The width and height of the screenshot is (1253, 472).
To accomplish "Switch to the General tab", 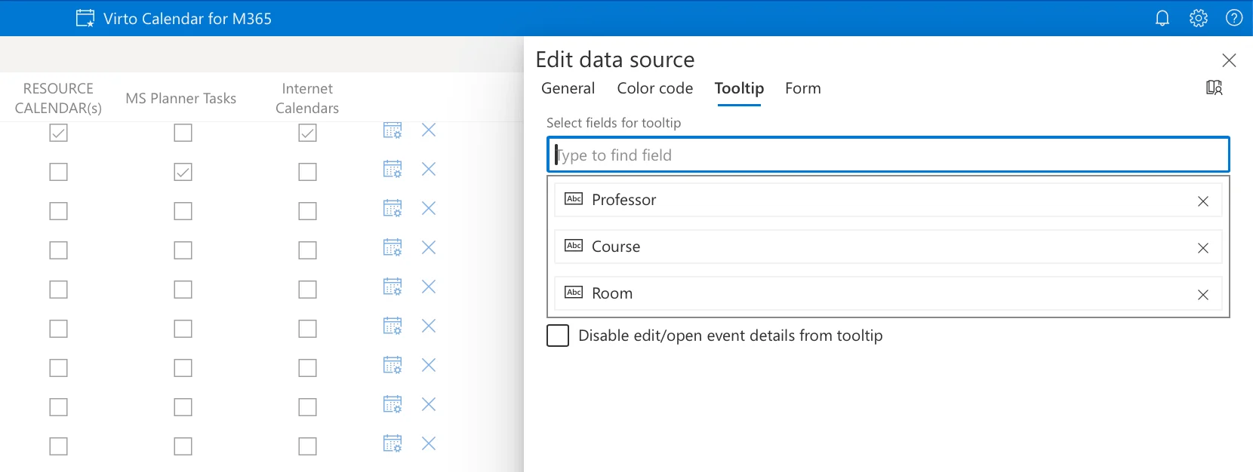I will [x=568, y=88].
